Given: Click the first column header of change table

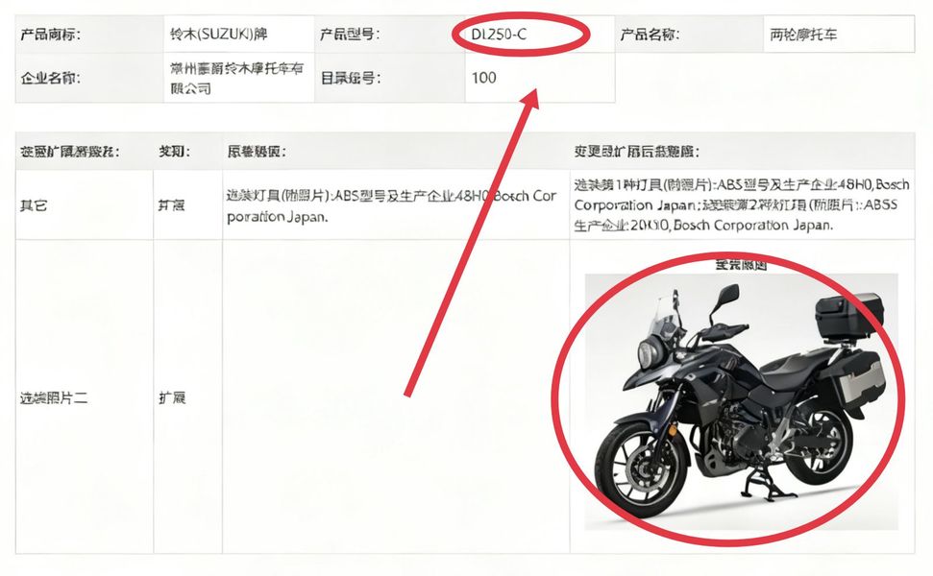Looking at the screenshot, I should click(x=69, y=152).
